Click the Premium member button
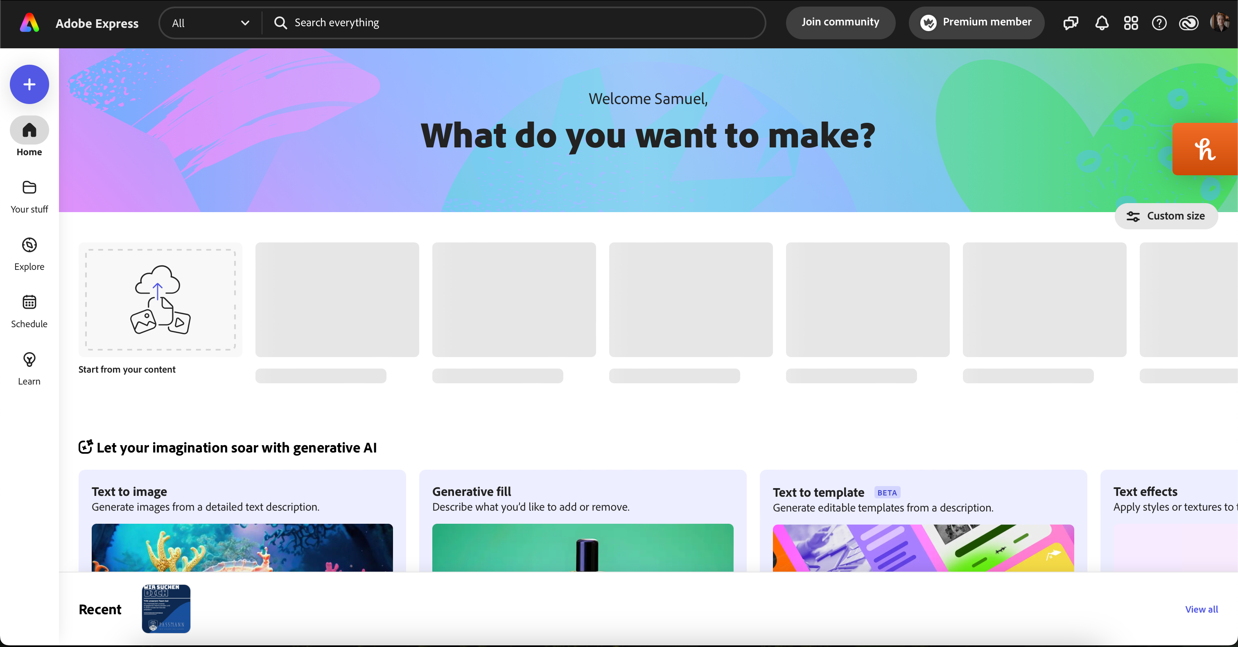This screenshot has height=647, width=1238. pyautogui.click(x=976, y=22)
